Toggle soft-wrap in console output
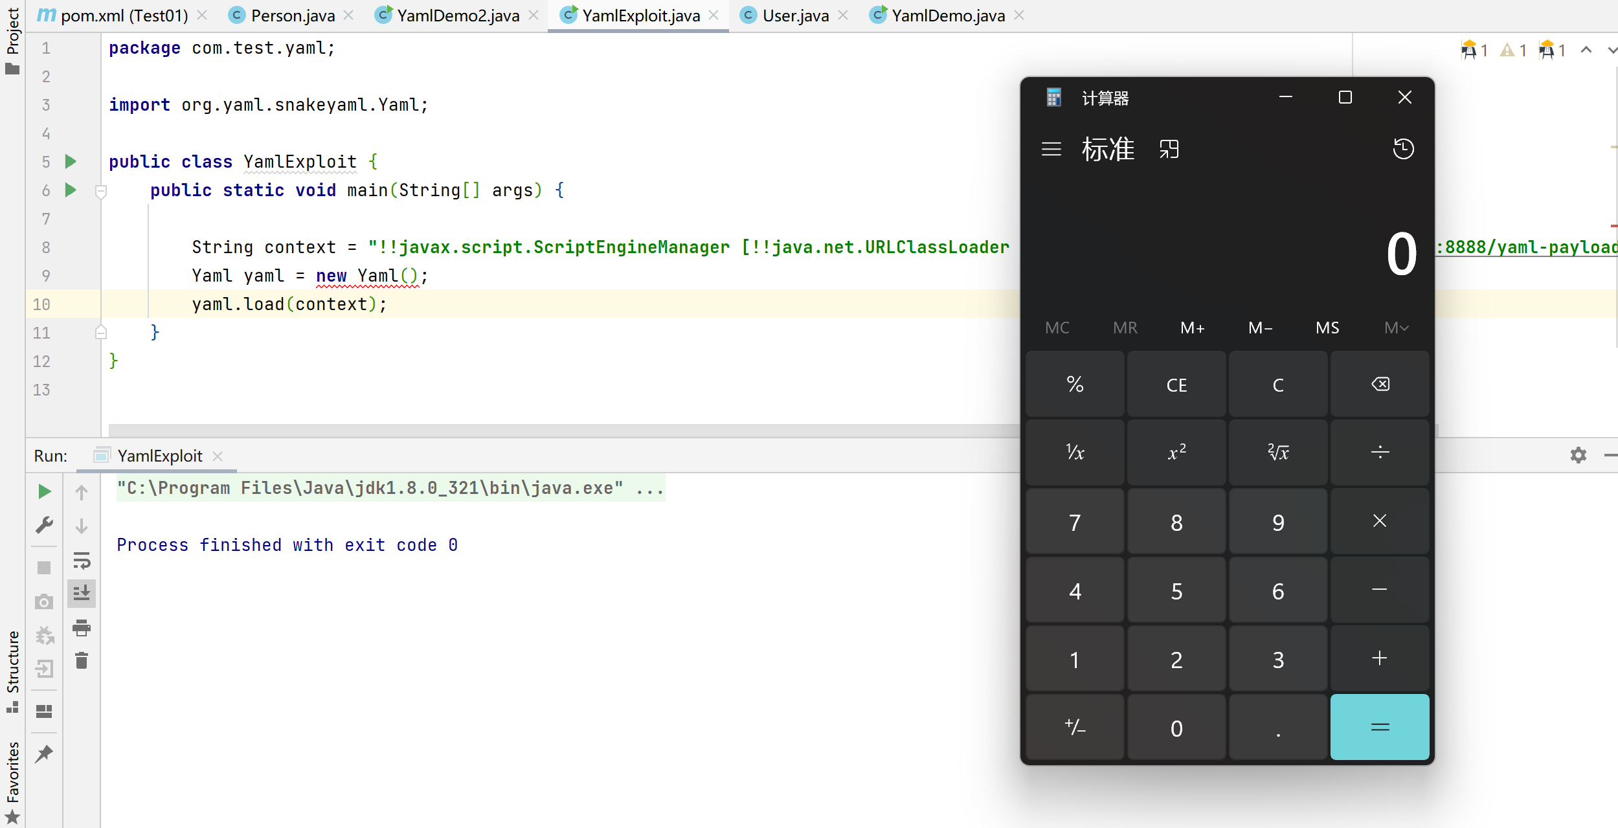The image size is (1618, 828). (x=82, y=560)
